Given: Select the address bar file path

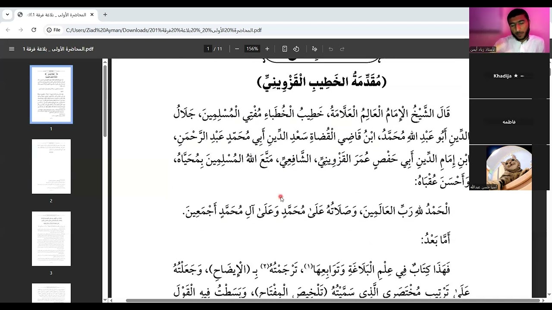Looking at the screenshot, I should point(164,30).
